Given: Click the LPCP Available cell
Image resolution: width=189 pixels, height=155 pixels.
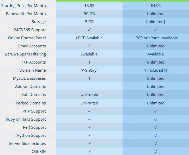Looking at the screenshot, I should point(89,38).
